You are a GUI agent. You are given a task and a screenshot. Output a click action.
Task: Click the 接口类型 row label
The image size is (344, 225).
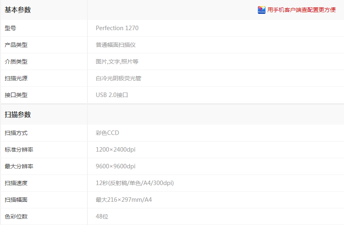click(x=16, y=95)
